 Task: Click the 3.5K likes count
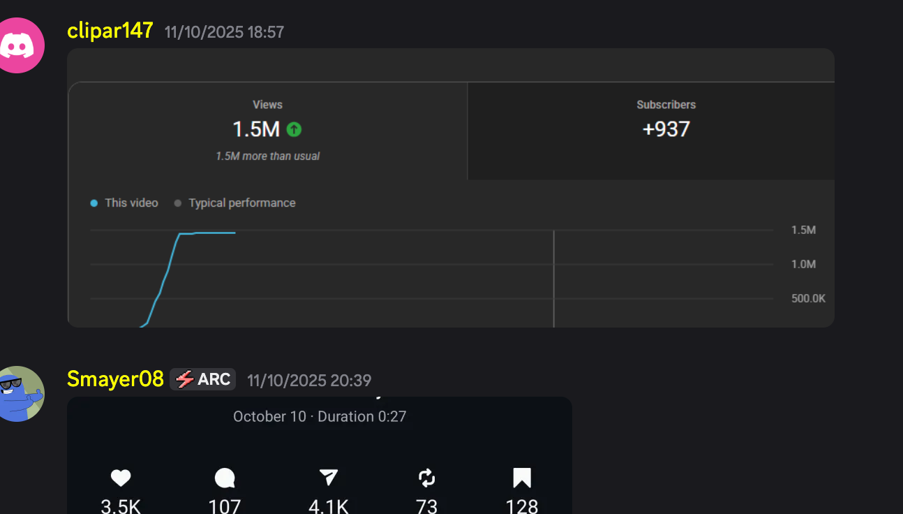pos(120,504)
